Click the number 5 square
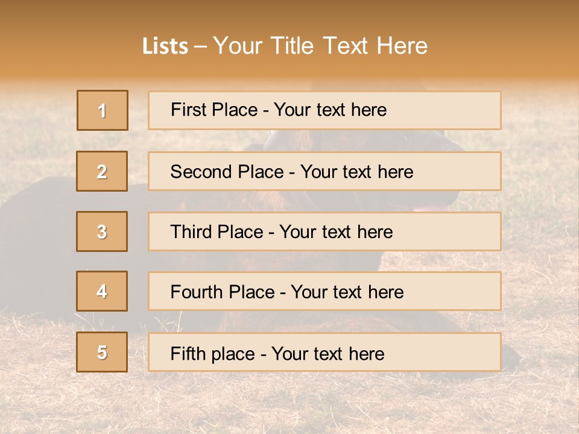The image size is (579, 434). click(102, 352)
